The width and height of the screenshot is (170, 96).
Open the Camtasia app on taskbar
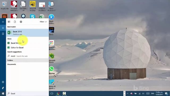pyautogui.click(x=64, y=94)
